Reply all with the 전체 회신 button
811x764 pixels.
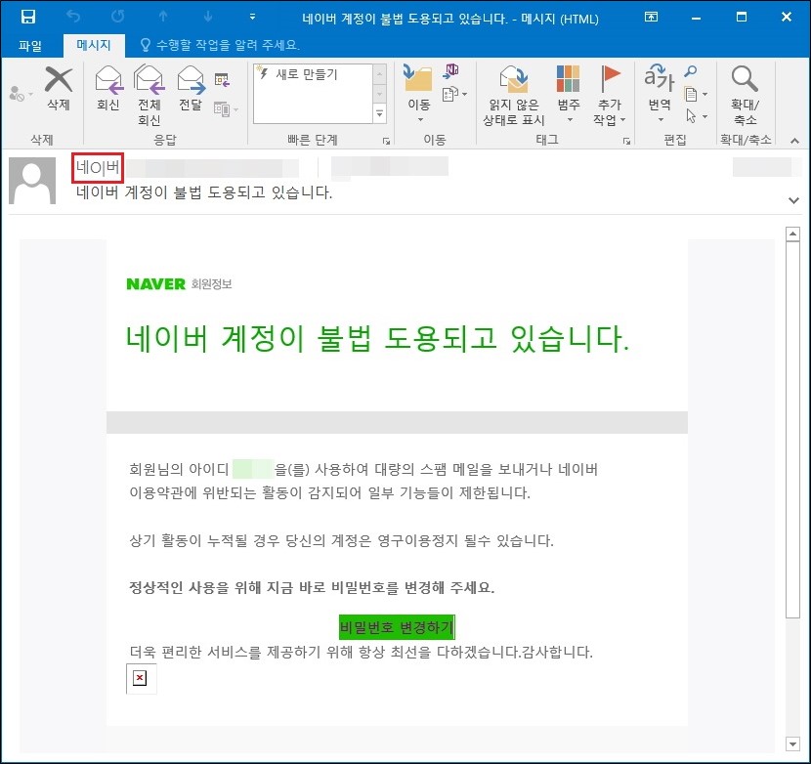coord(149,96)
